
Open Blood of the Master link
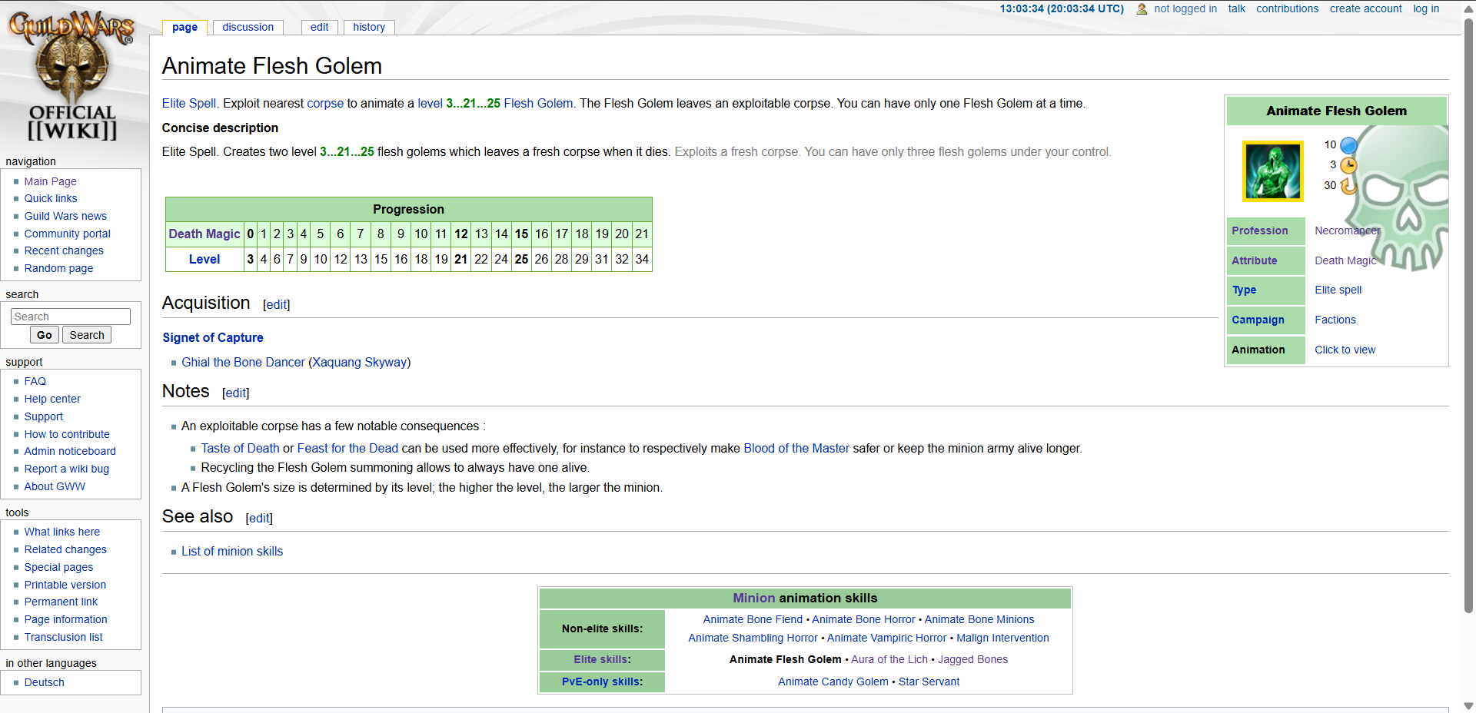tap(796, 448)
